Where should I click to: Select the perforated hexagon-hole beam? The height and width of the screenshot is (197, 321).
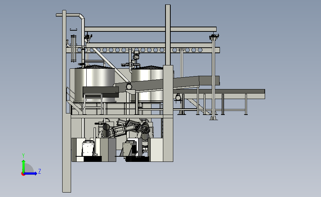(x=143, y=50)
